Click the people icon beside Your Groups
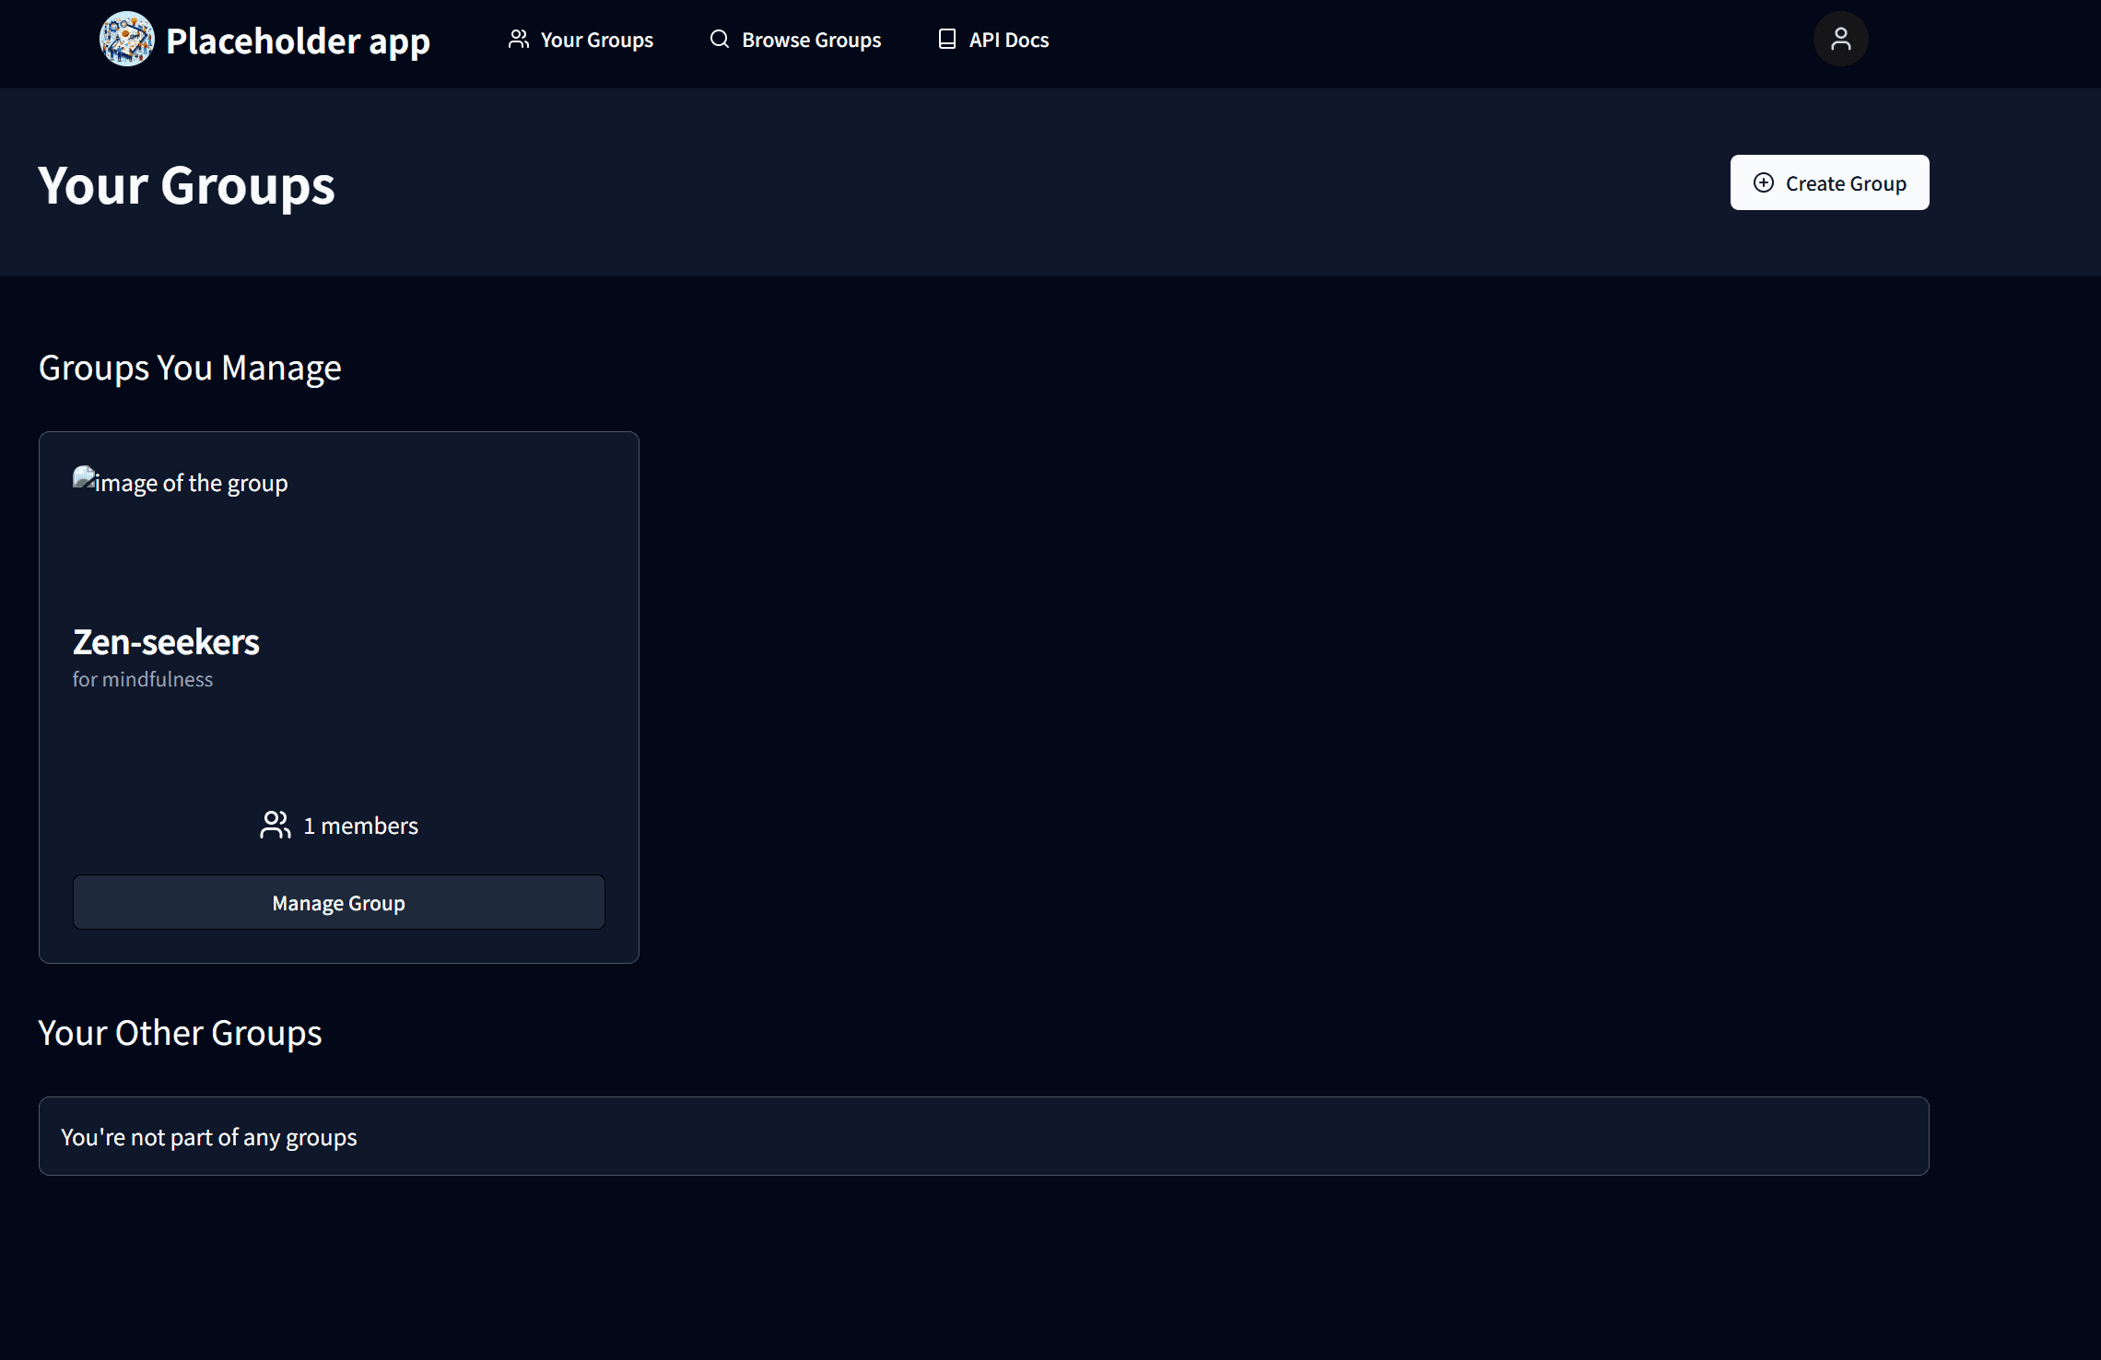The image size is (2101, 1360). click(519, 39)
